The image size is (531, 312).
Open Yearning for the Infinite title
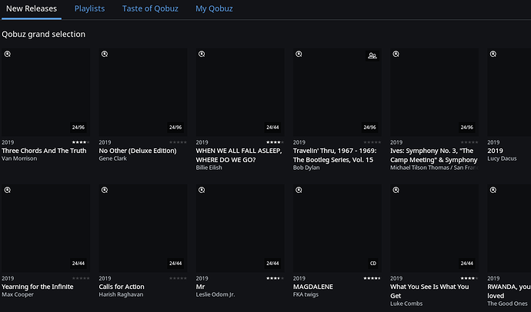pos(38,287)
